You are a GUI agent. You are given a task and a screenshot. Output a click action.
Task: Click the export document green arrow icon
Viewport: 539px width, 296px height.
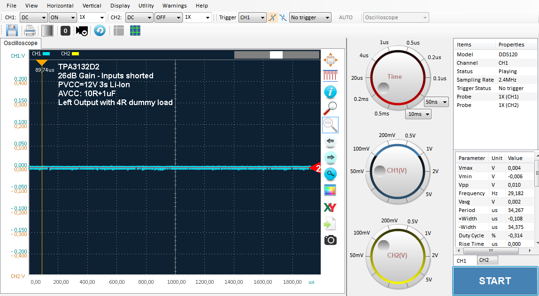pyautogui.click(x=331, y=224)
